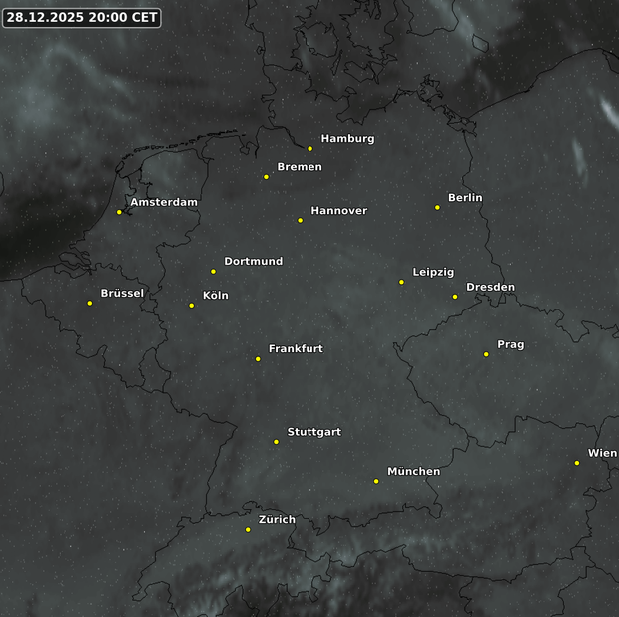The image size is (619, 617).
Task: Select the Bremen name label
Action: coord(300,167)
